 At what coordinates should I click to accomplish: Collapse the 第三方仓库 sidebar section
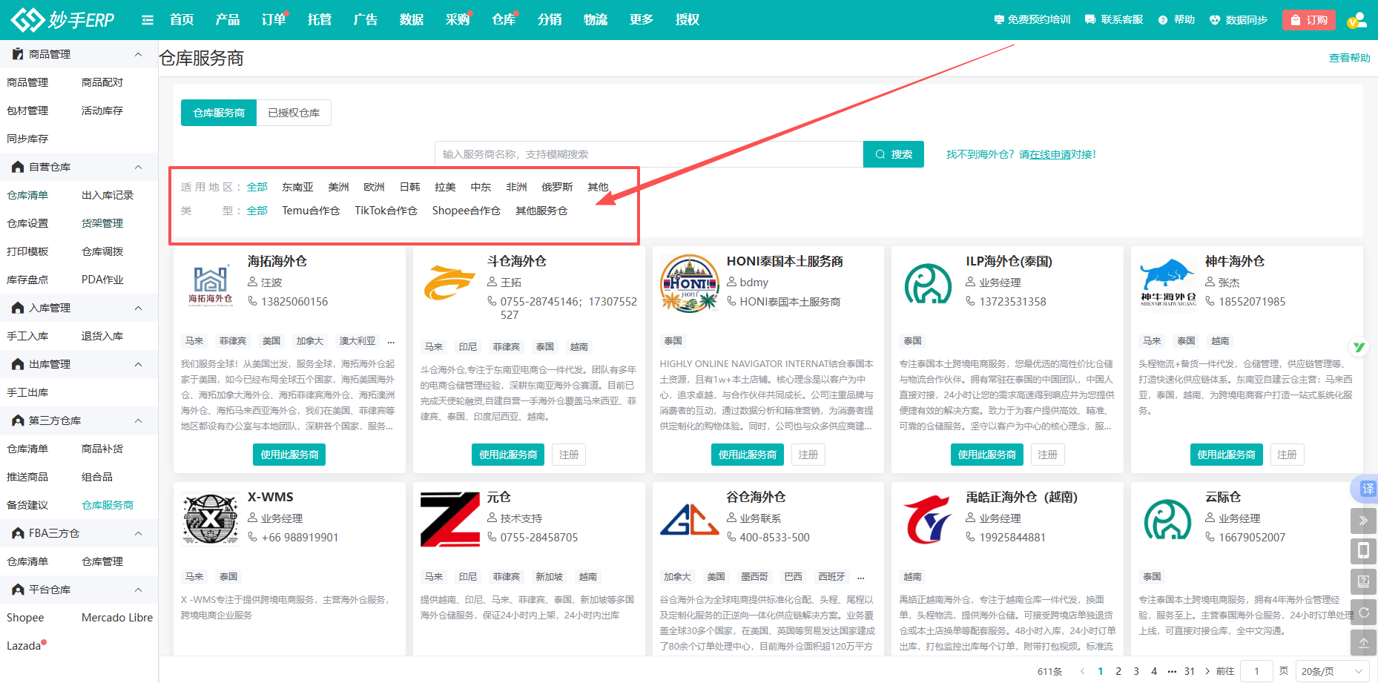pos(138,420)
